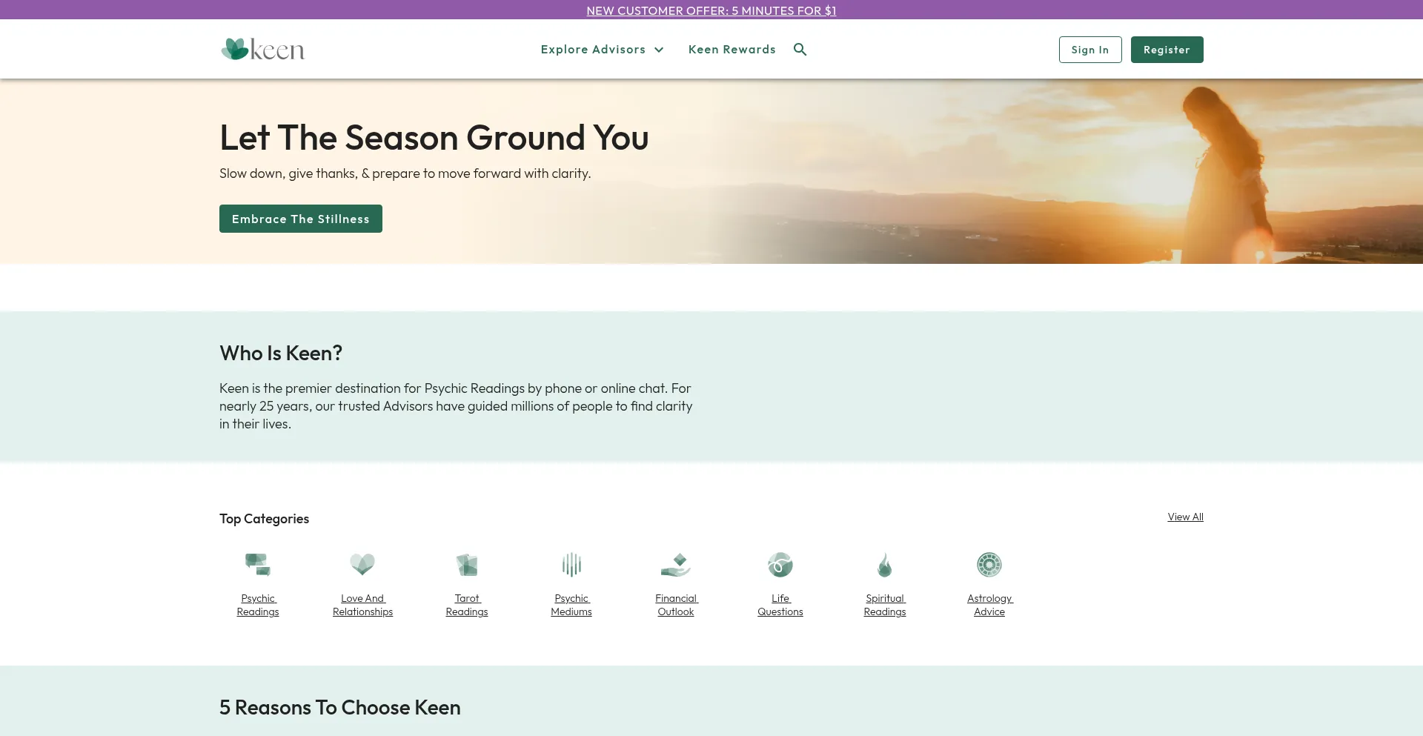Select the Psychic Readings chat bubbles icon

click(258, 565)
